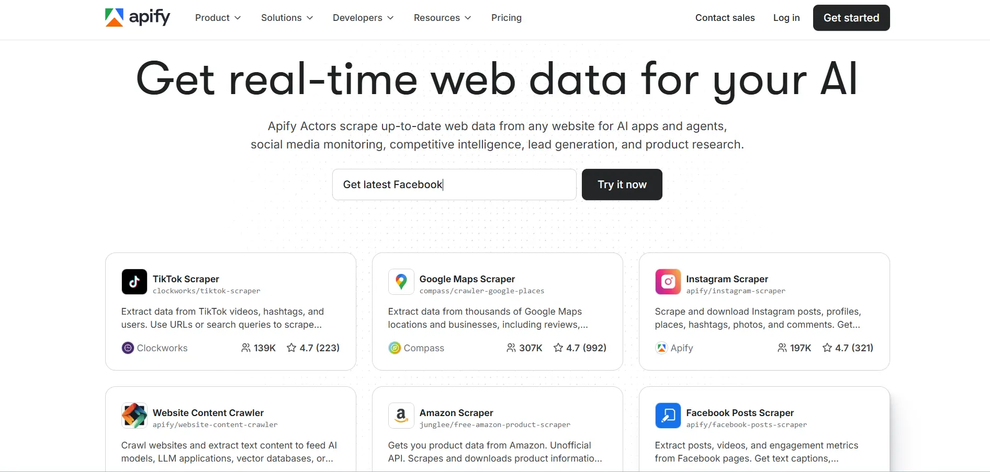This screenshot has height=472, width=990.
Task: Open the Developers dropdown
Action: (363, 17)
